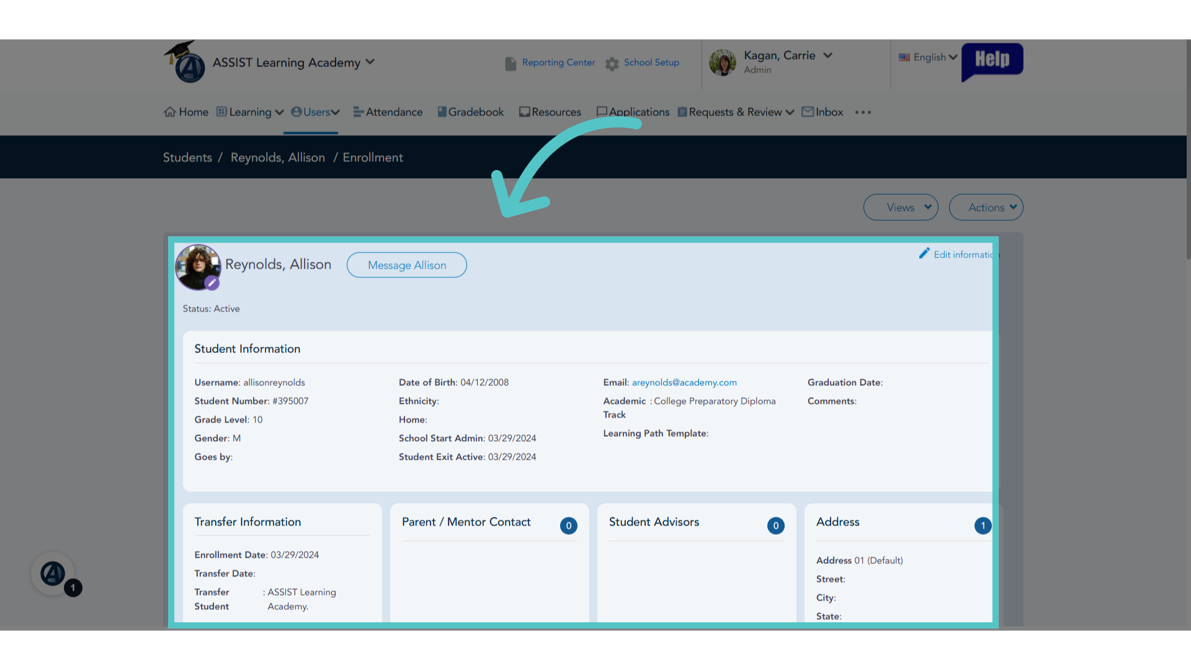Click the Attendance icon in navigation
The height and width of the screenshot is (670, 1191).
(x=358, y=112)
